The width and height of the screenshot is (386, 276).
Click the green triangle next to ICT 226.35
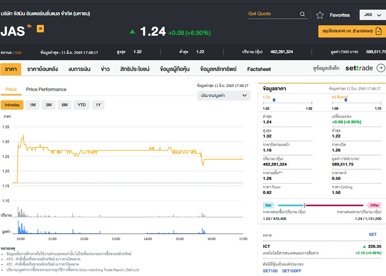[364, 247]
